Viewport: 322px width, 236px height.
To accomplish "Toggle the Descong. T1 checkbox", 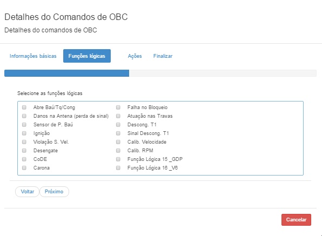I will tap(118, 125).
